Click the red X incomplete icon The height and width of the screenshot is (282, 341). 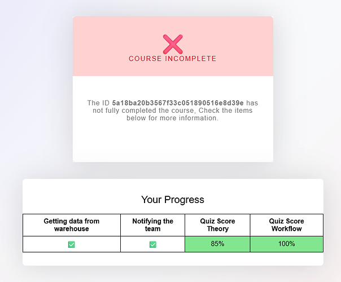pos(173,44)
